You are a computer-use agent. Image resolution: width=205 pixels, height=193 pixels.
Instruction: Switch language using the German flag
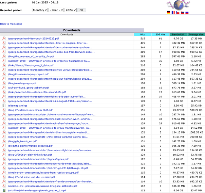[169, 13]
